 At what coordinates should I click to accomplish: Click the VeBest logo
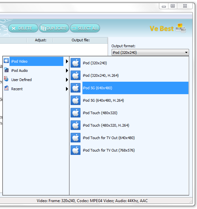coord(168,28)
